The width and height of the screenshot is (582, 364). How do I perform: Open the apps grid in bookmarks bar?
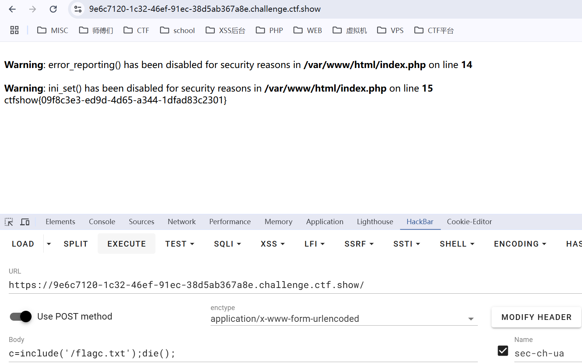(14, 30)
